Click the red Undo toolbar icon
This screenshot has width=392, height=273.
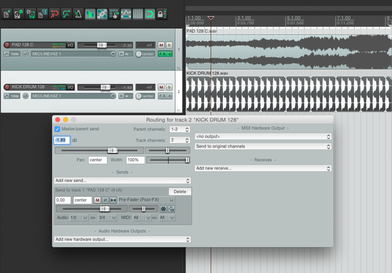(x=55, y=14)
